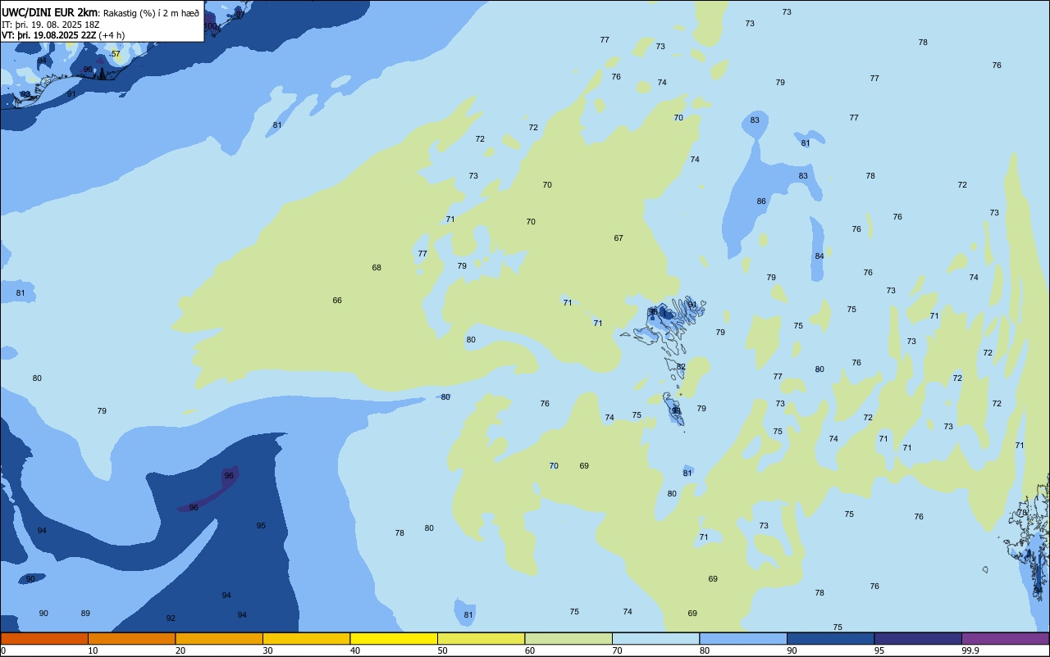Image resolution: width=1050 pixels, height=657 pixels.
Task: Click the '60' legend tick label
Action: [x=530, y=650]
